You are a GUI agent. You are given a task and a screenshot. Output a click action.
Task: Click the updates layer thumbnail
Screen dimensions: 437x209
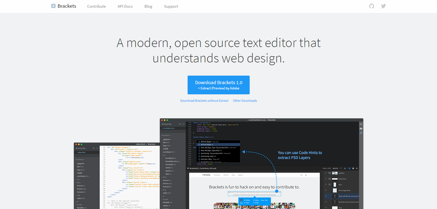coord(335,173)
